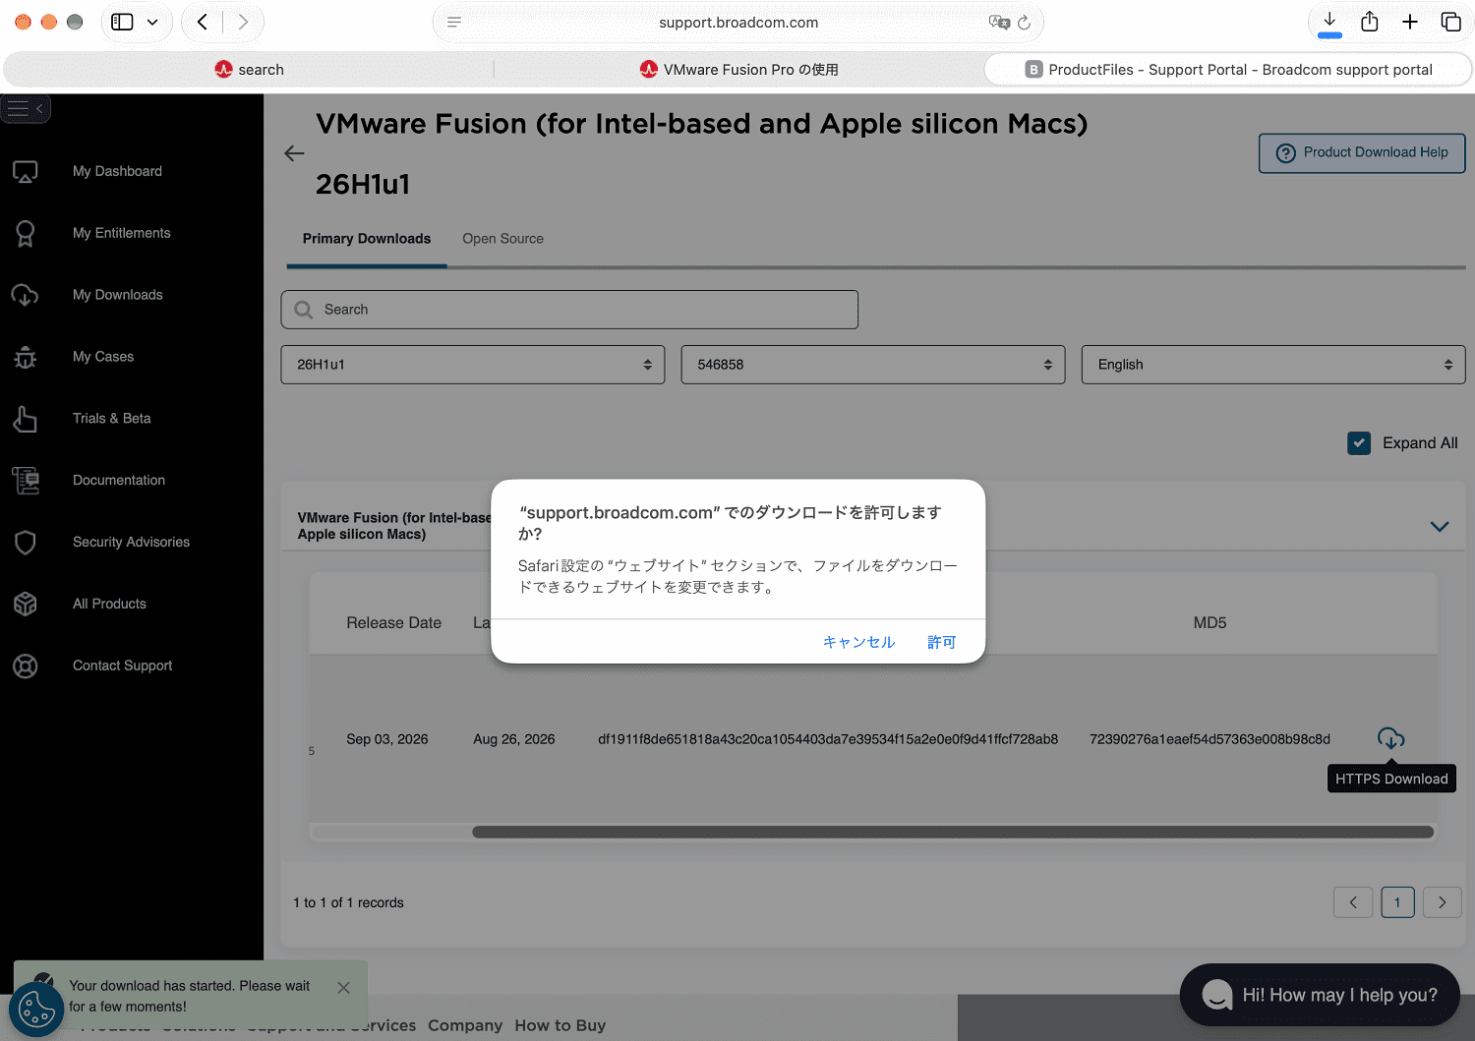The image size is (1475, 1041).
Task: Click the horizontal table scrollbar
Action: tap(953, 833)
